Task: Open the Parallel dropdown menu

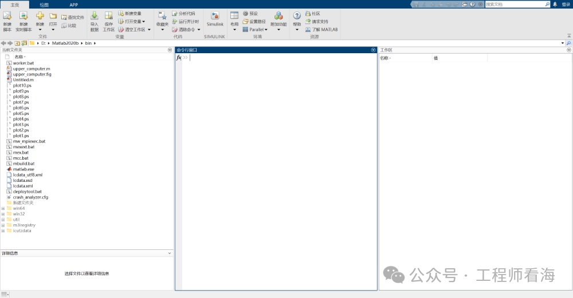Action: 255,30
